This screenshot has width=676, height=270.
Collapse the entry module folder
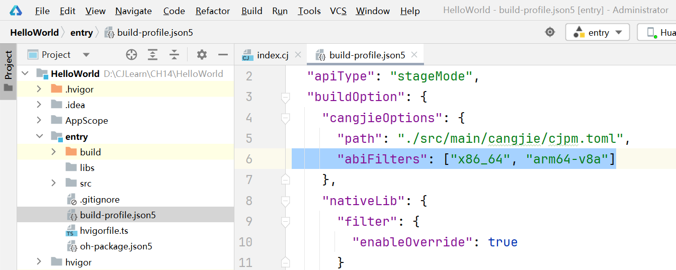click(39, 136)
